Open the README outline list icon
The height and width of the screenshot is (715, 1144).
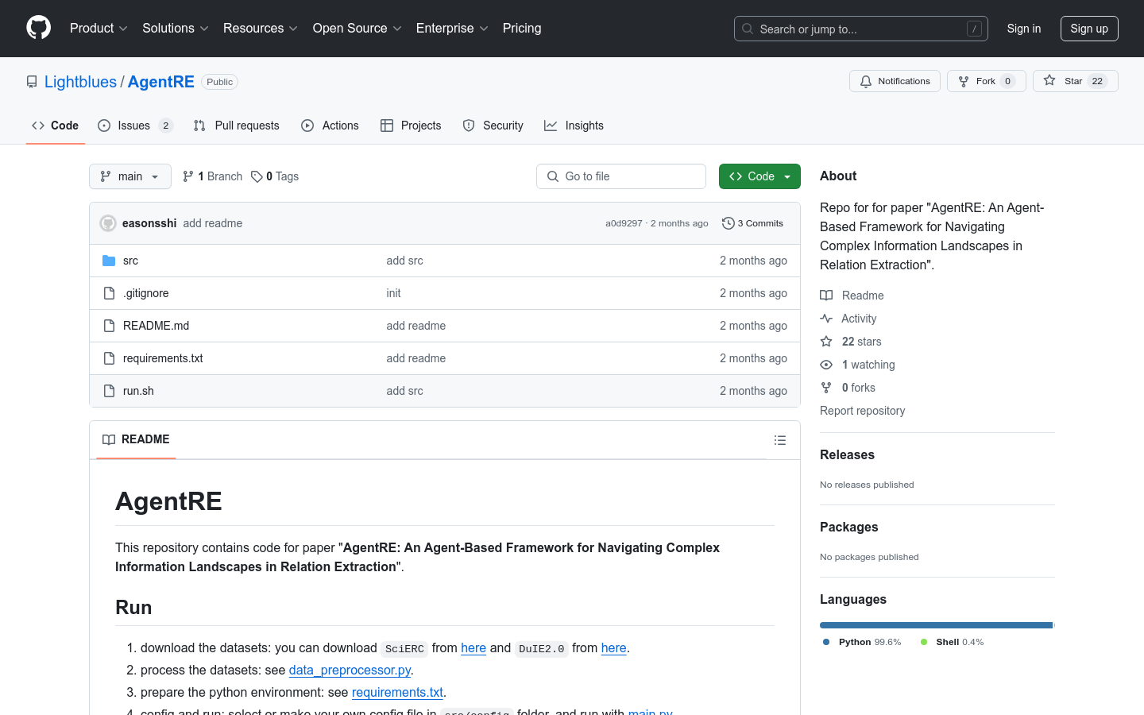780,440
